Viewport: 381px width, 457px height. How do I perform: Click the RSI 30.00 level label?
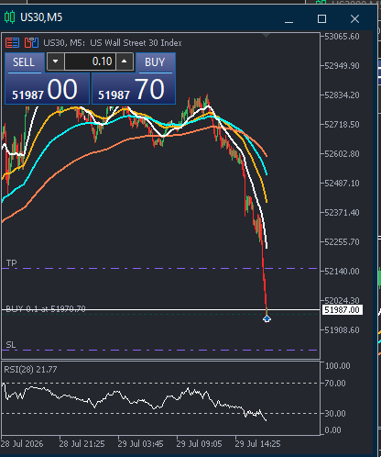point(335,414)
